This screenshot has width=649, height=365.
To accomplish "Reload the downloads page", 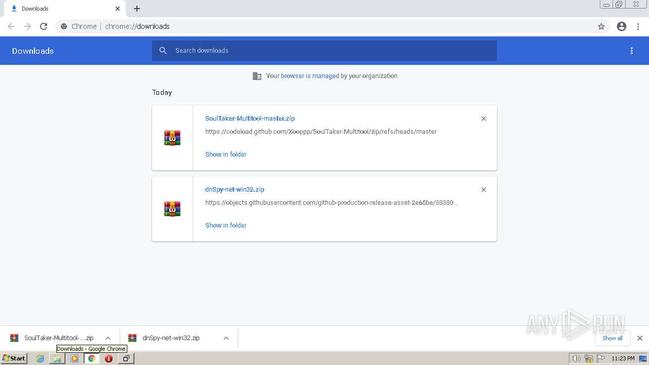I will (x=44, y=26).
